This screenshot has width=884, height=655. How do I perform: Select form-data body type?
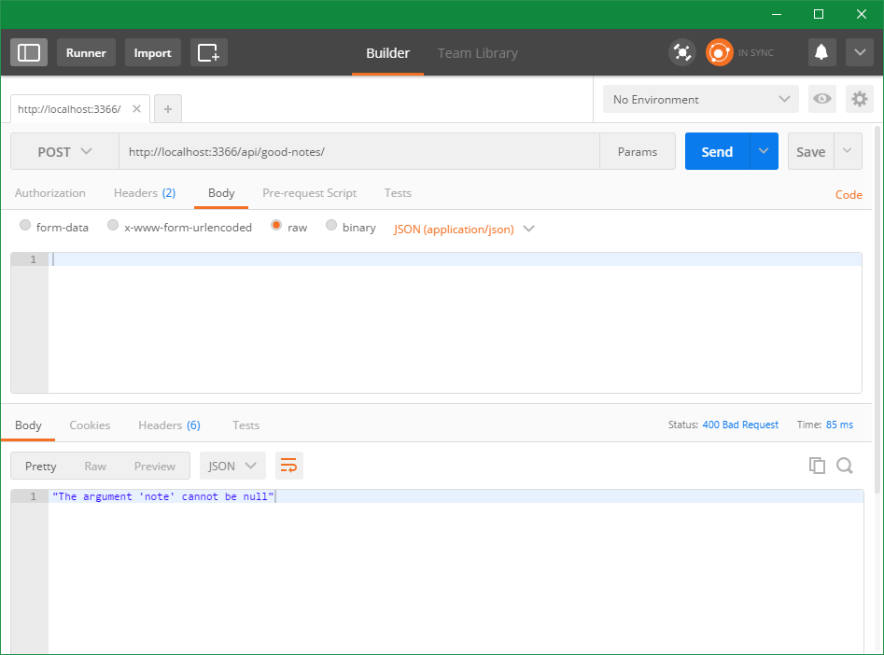point(25,226)
